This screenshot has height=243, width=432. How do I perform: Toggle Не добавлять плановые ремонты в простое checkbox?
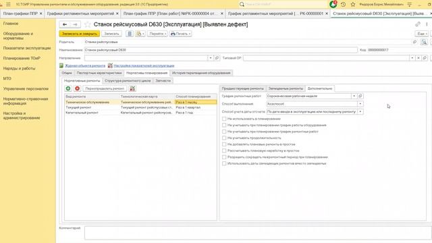tap(224, 144)
